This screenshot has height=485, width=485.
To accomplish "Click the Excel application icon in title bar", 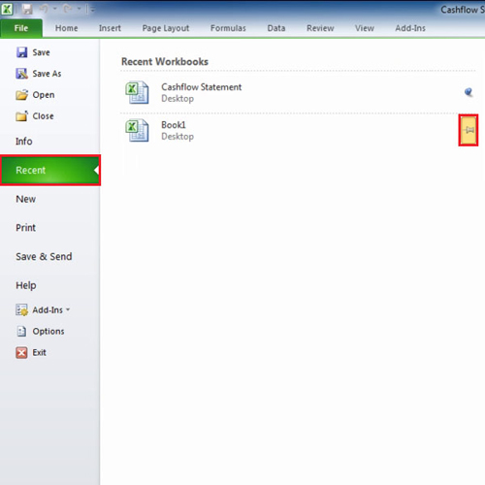I will point(7,10).
